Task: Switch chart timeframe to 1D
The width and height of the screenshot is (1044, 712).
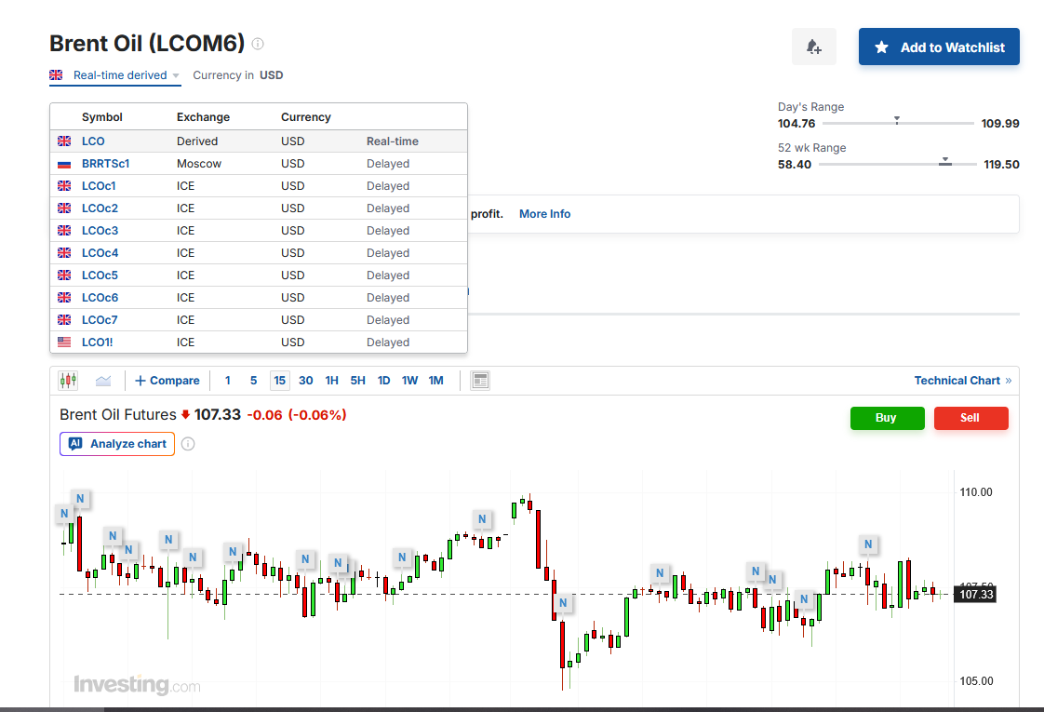Action: point(383,381)
